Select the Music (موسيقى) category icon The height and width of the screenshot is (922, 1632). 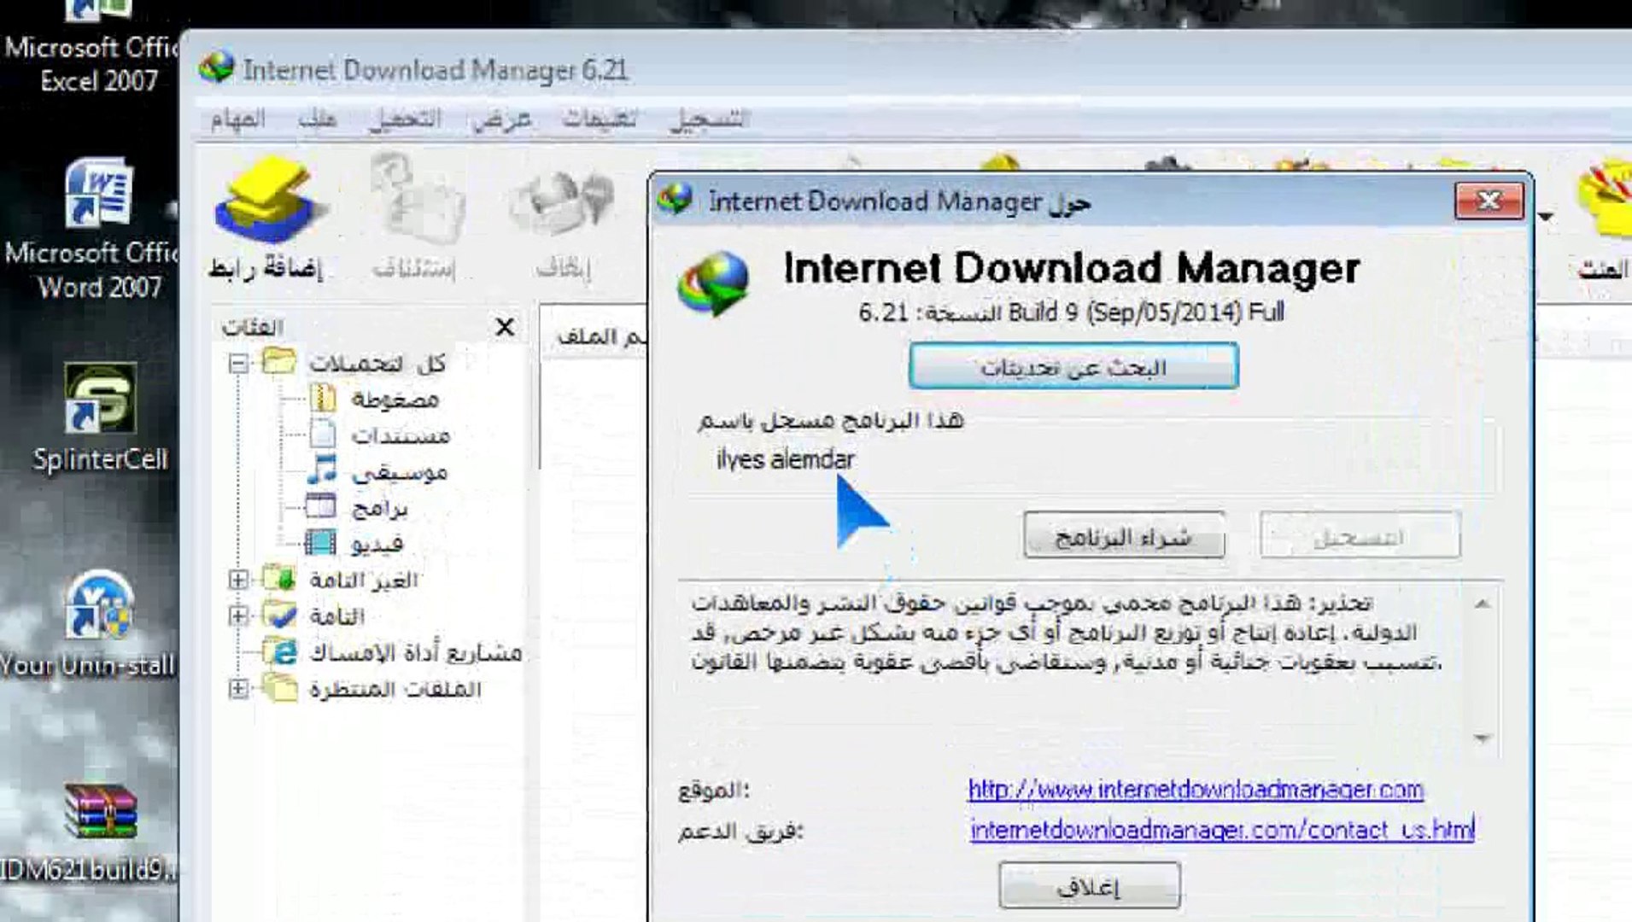[x=323, y=470]
